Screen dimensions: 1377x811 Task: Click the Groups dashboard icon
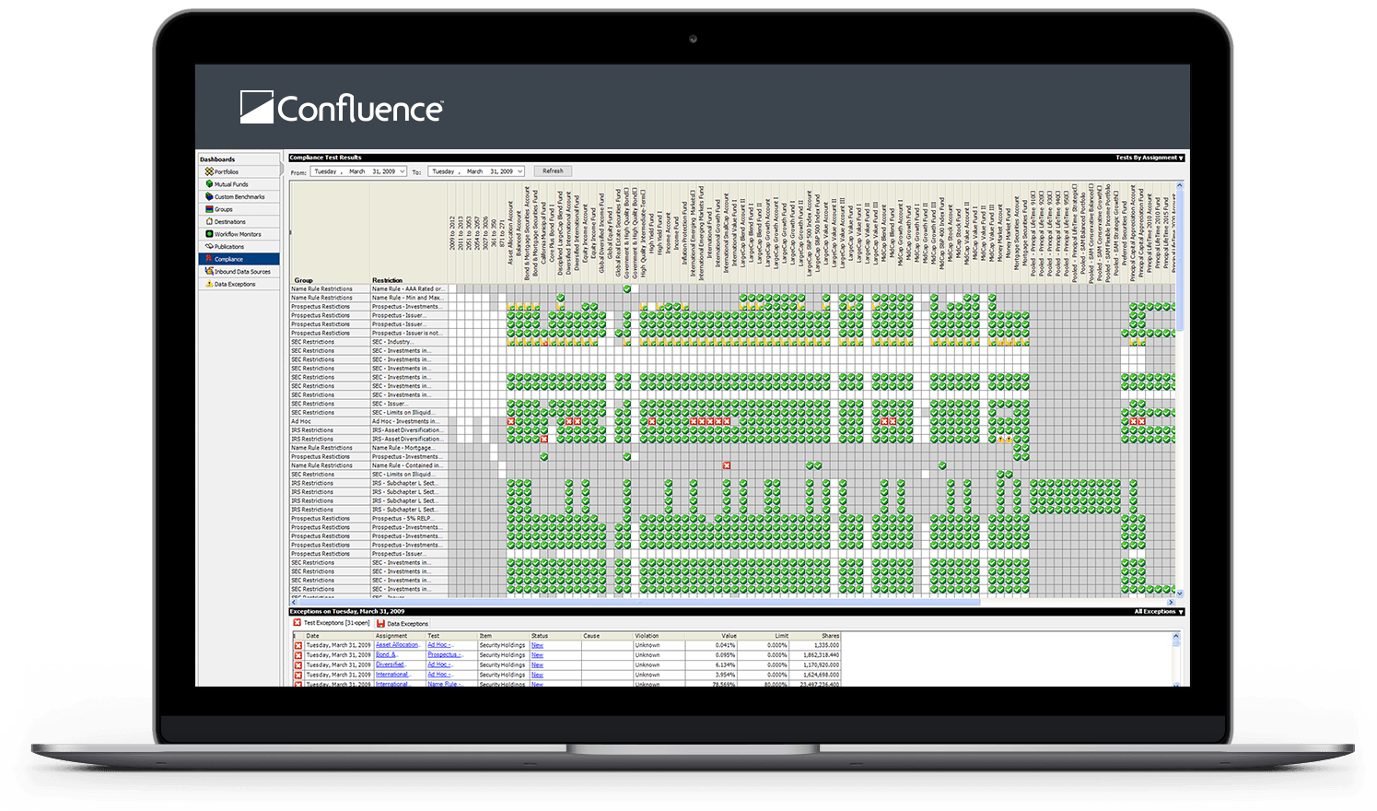point(209,209)
